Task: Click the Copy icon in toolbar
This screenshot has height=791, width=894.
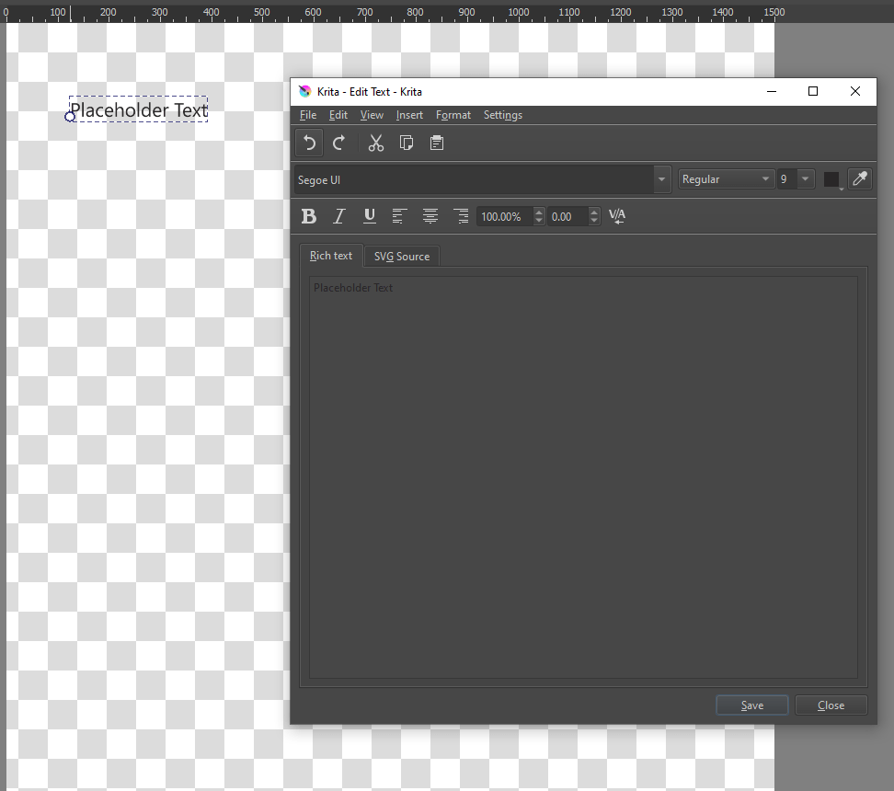Action: click(406, 143)
